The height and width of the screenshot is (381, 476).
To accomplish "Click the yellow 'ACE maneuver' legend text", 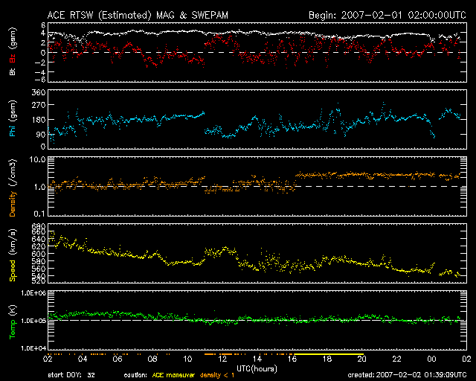I will coord(173,375).
